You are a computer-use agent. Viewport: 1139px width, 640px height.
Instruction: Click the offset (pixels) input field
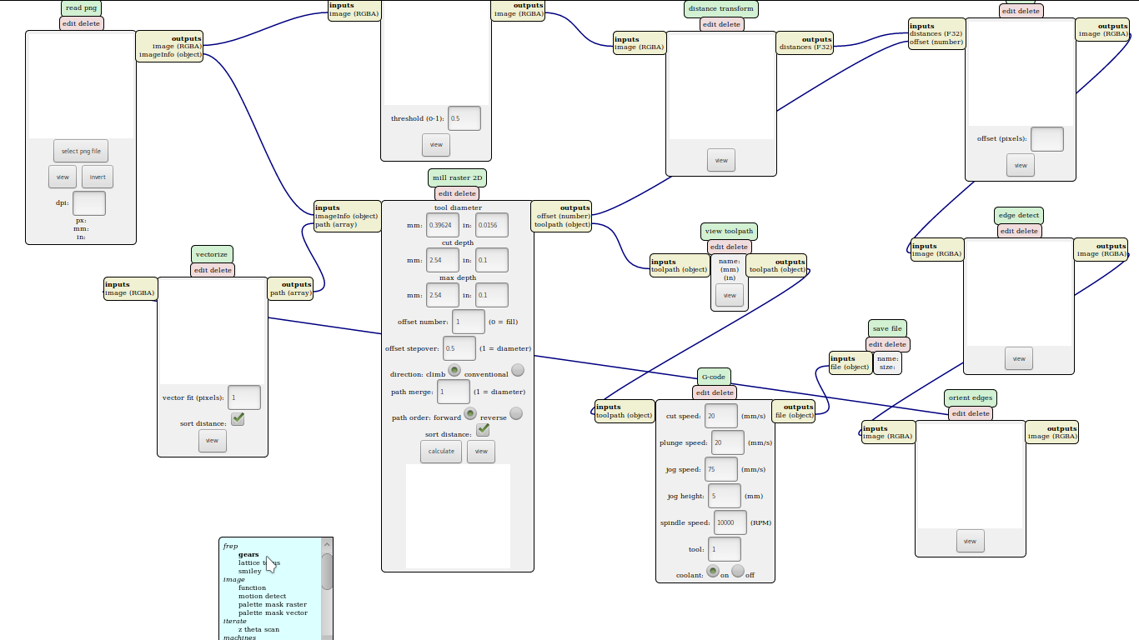pos(1047,139)
